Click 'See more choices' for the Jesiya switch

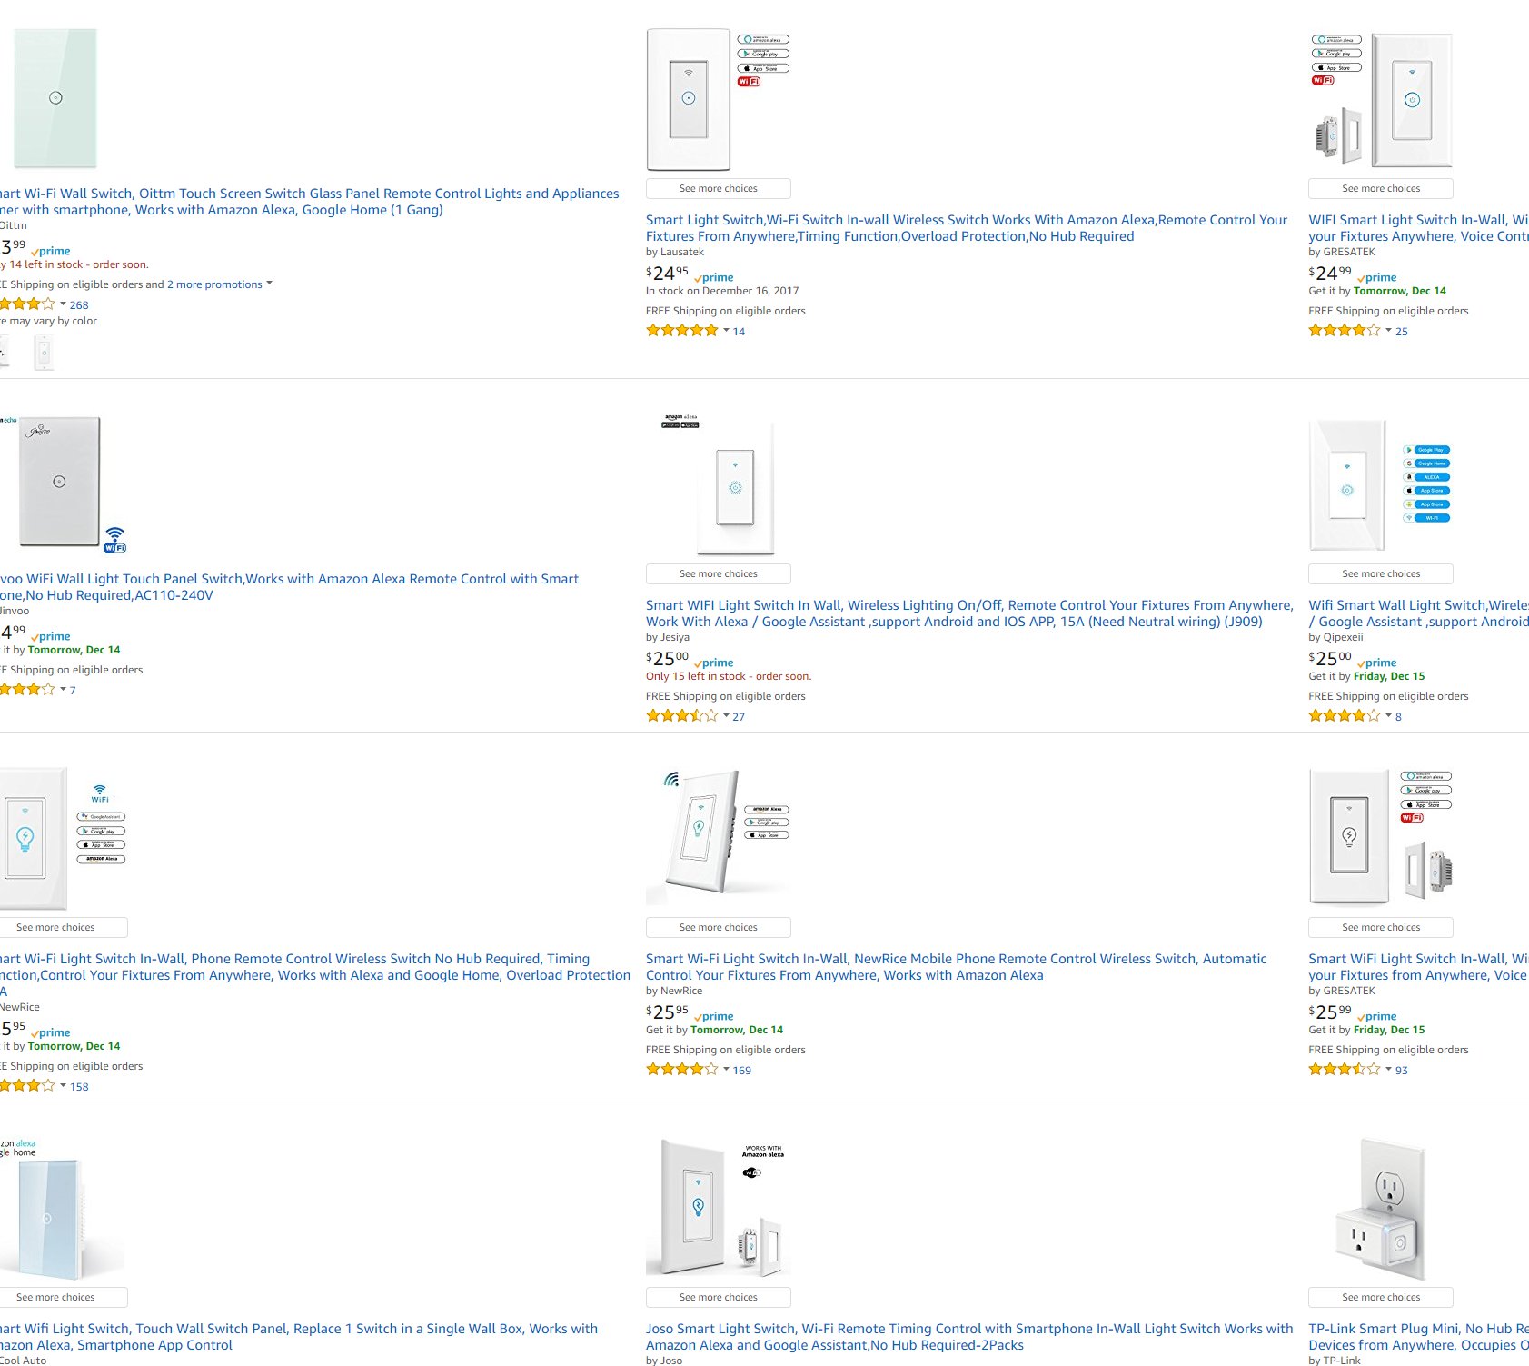tap(718, 574)
